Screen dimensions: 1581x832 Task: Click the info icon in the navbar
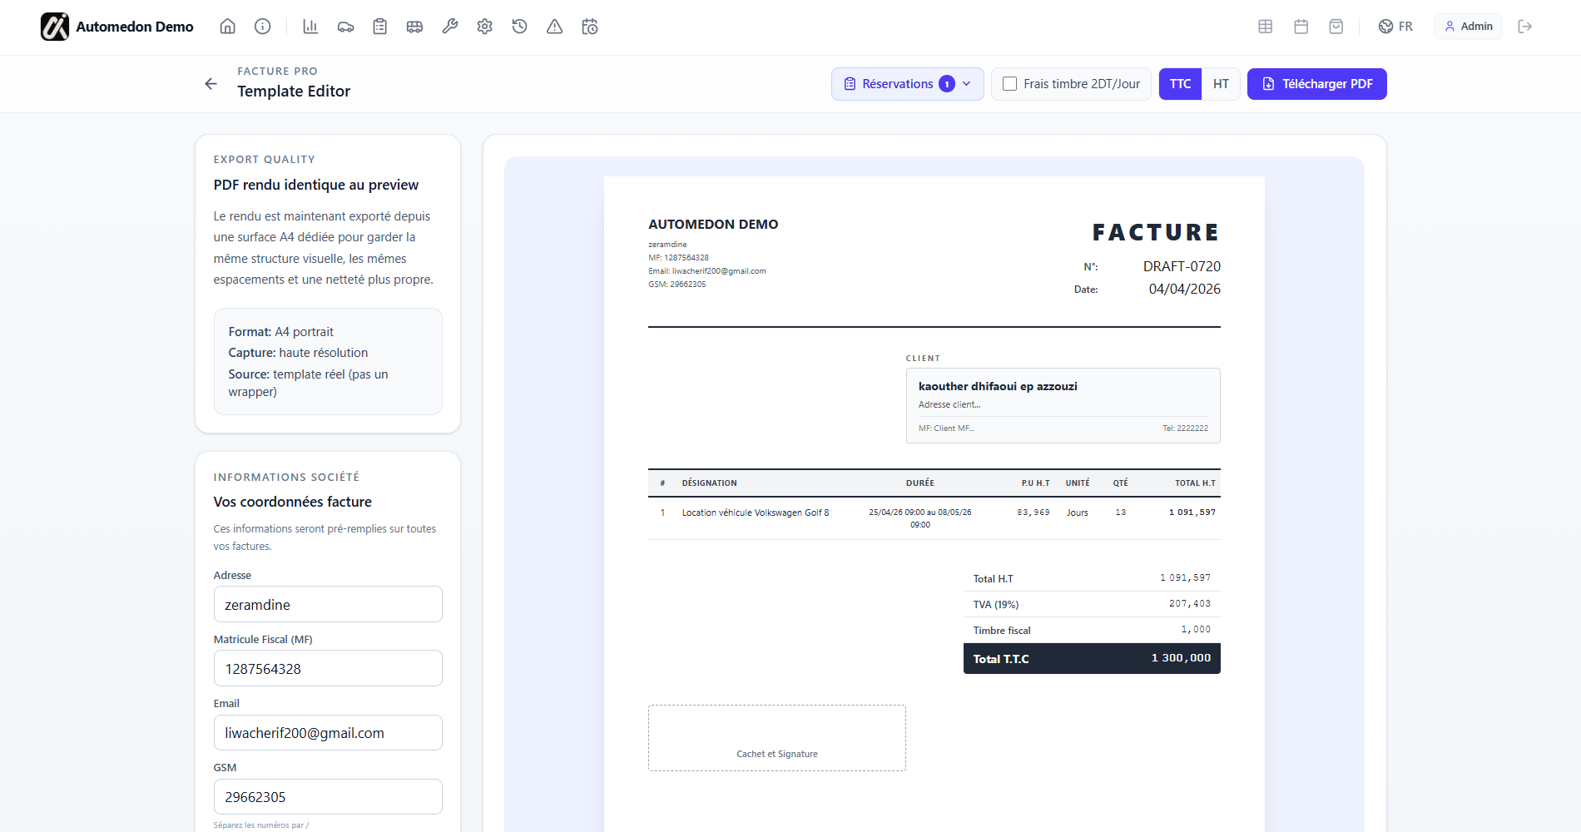(262, 26)
